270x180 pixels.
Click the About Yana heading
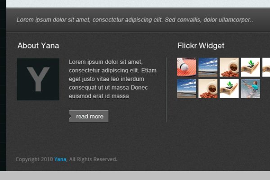(38, 45)
